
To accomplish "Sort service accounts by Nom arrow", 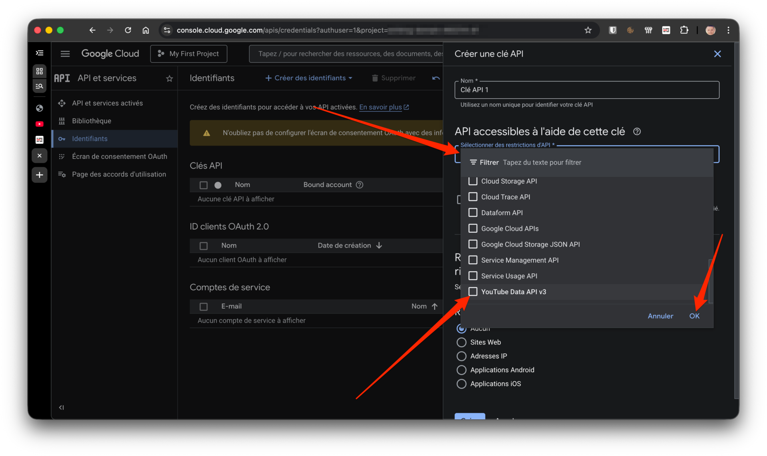I will pyautogui.click(x=435, y=306).
